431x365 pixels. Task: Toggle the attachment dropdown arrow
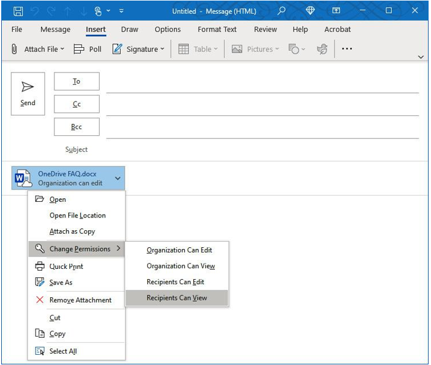click(118, 178)
